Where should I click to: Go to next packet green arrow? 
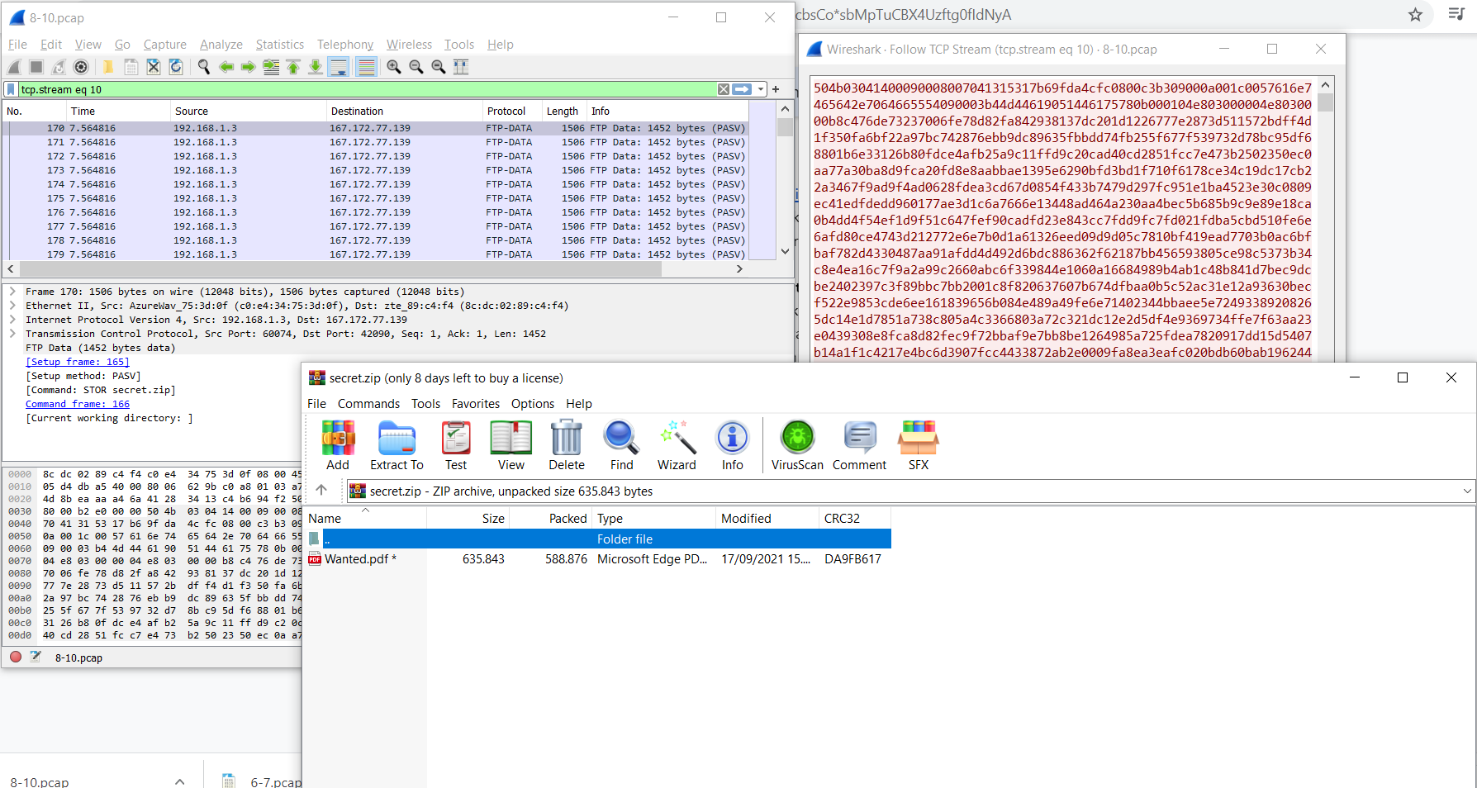(248, 67)
